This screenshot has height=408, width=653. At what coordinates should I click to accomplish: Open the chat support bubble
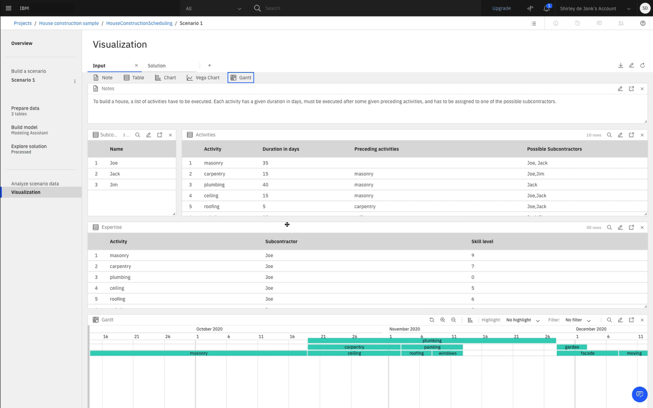639,394
